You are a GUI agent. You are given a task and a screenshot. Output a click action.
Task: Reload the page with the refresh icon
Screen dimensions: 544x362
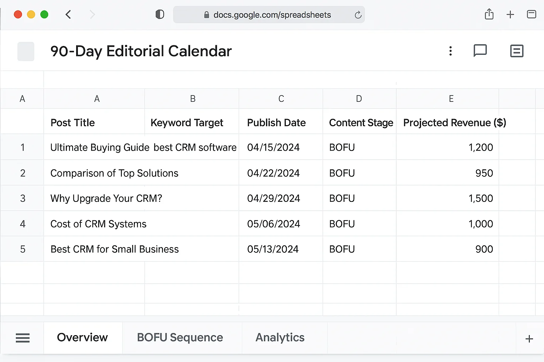(358, 14)
